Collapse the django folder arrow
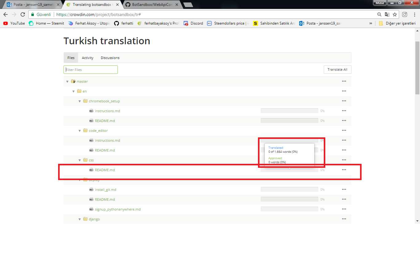 pyautogui.click(x=80, y=219)
